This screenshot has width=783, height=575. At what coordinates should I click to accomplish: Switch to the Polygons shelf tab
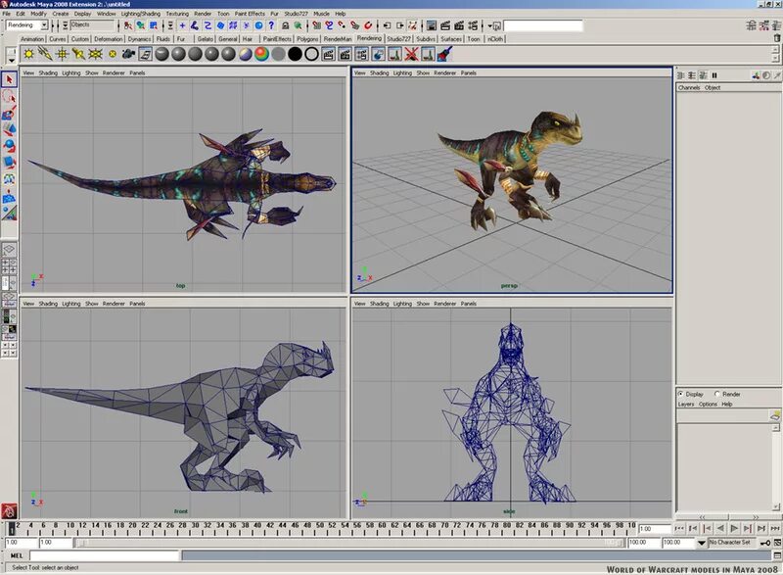point(307,39)
